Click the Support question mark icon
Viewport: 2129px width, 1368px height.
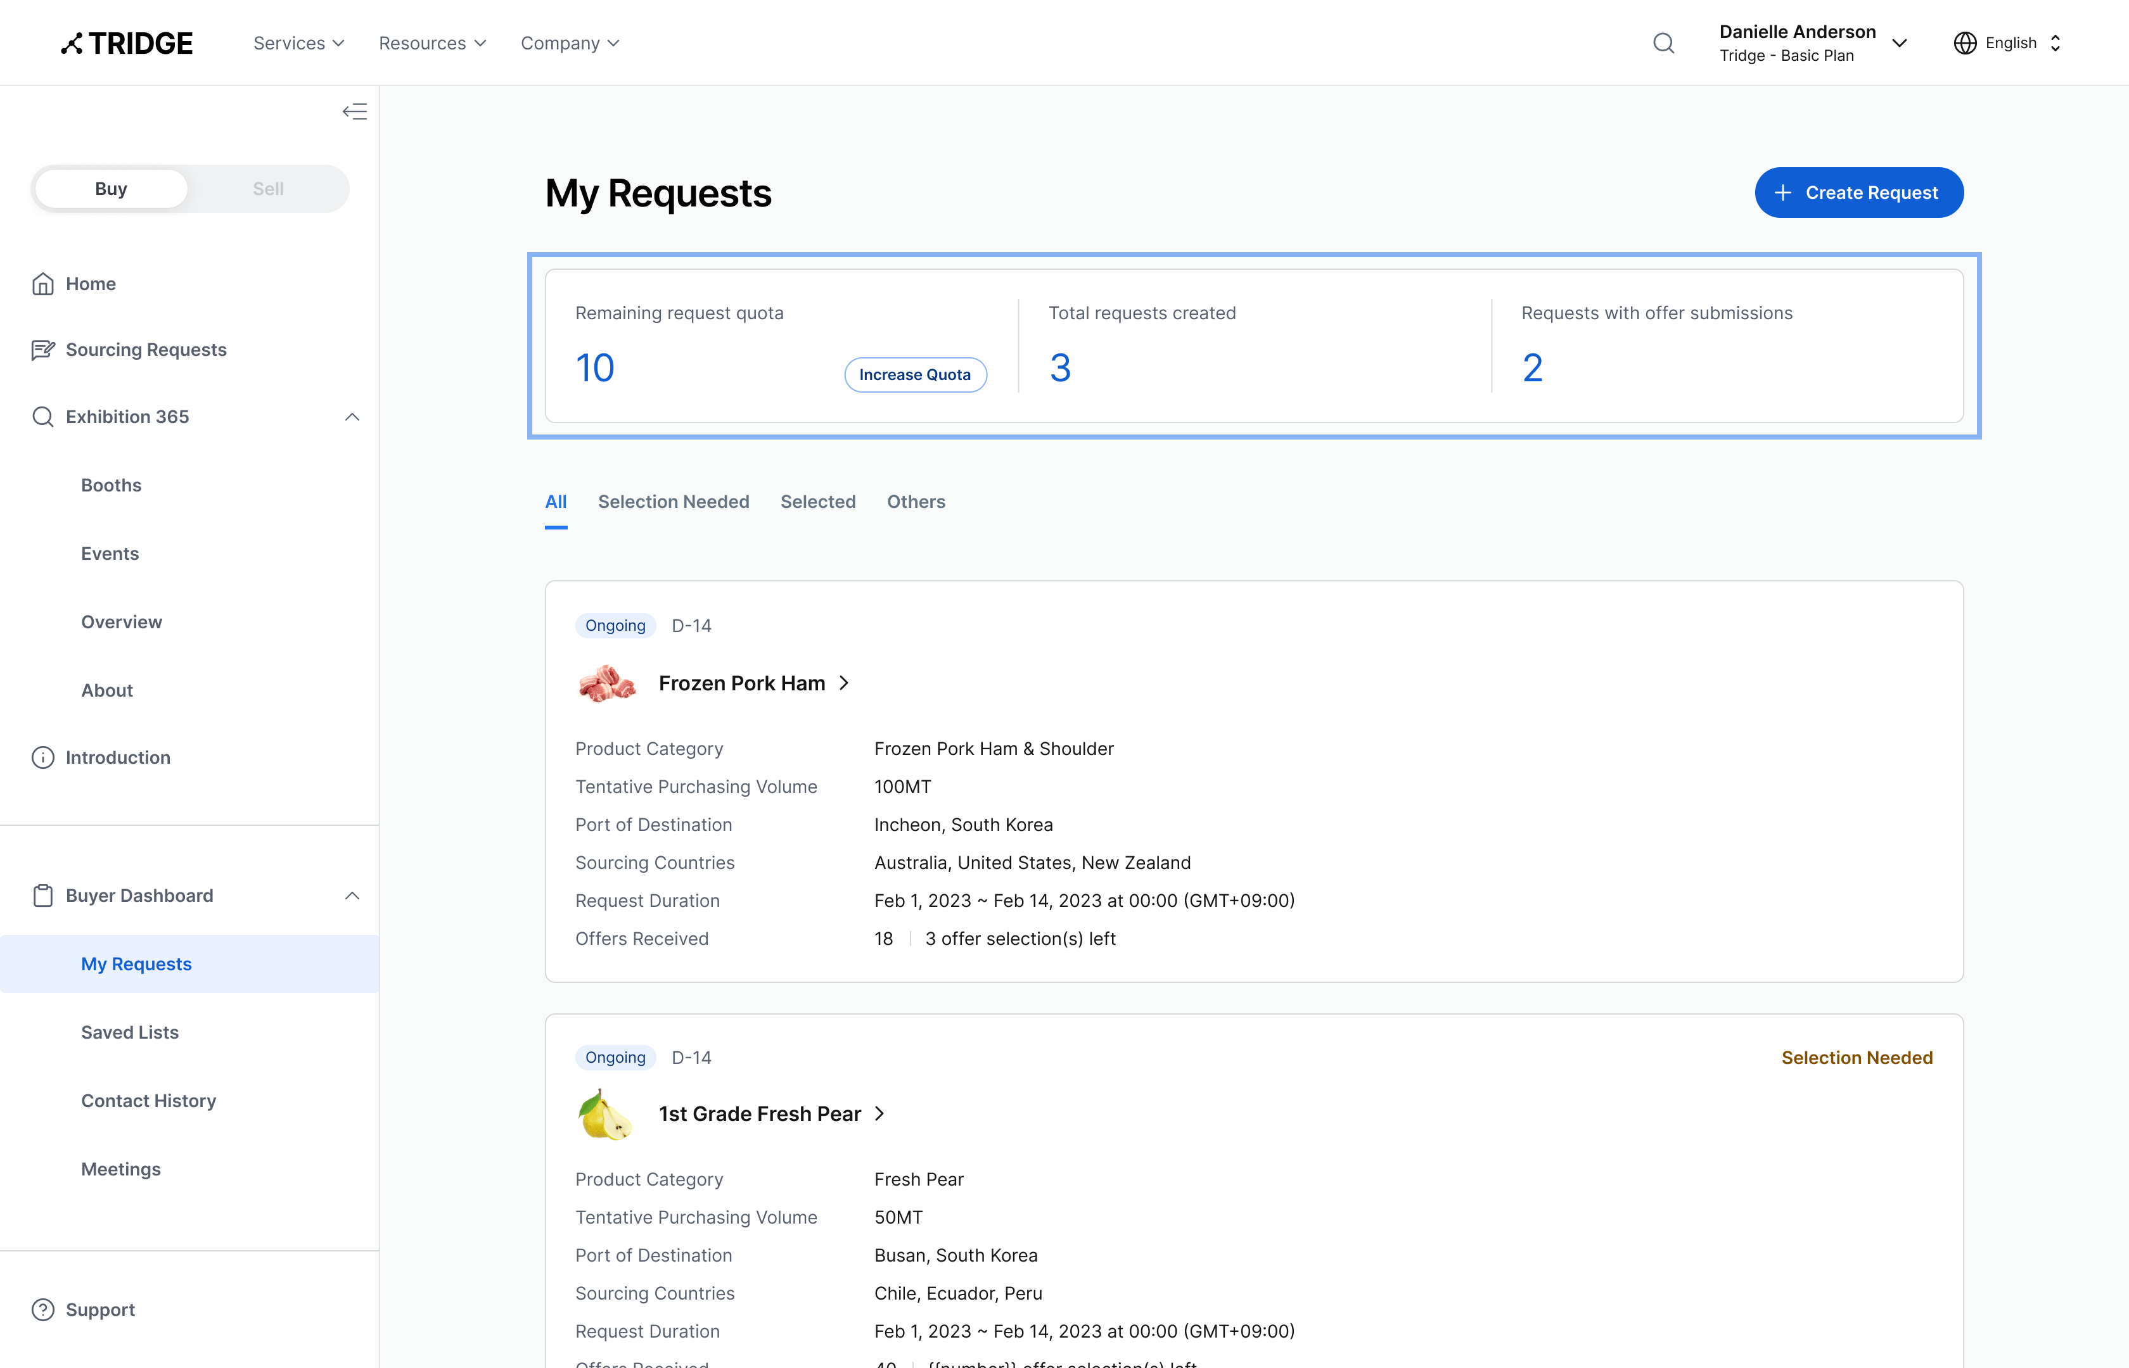tap(42, 1309)
